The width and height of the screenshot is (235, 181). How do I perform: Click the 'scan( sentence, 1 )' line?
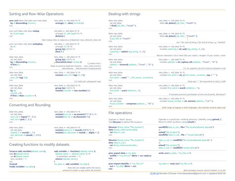125,90
